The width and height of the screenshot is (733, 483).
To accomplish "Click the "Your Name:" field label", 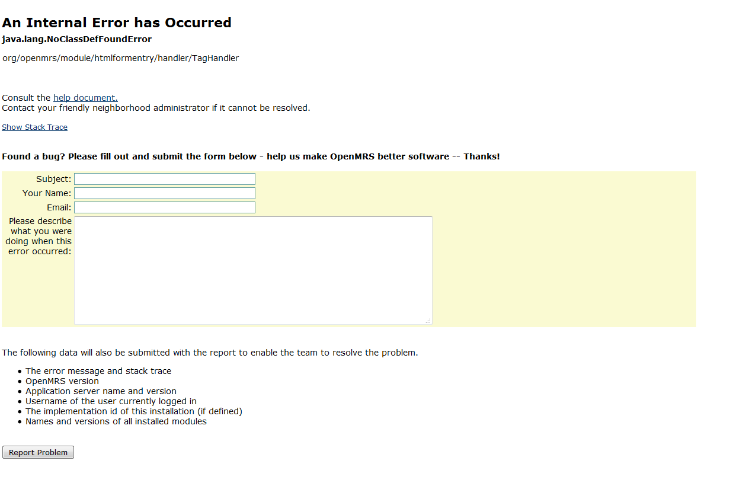I will tap(47, 193).
